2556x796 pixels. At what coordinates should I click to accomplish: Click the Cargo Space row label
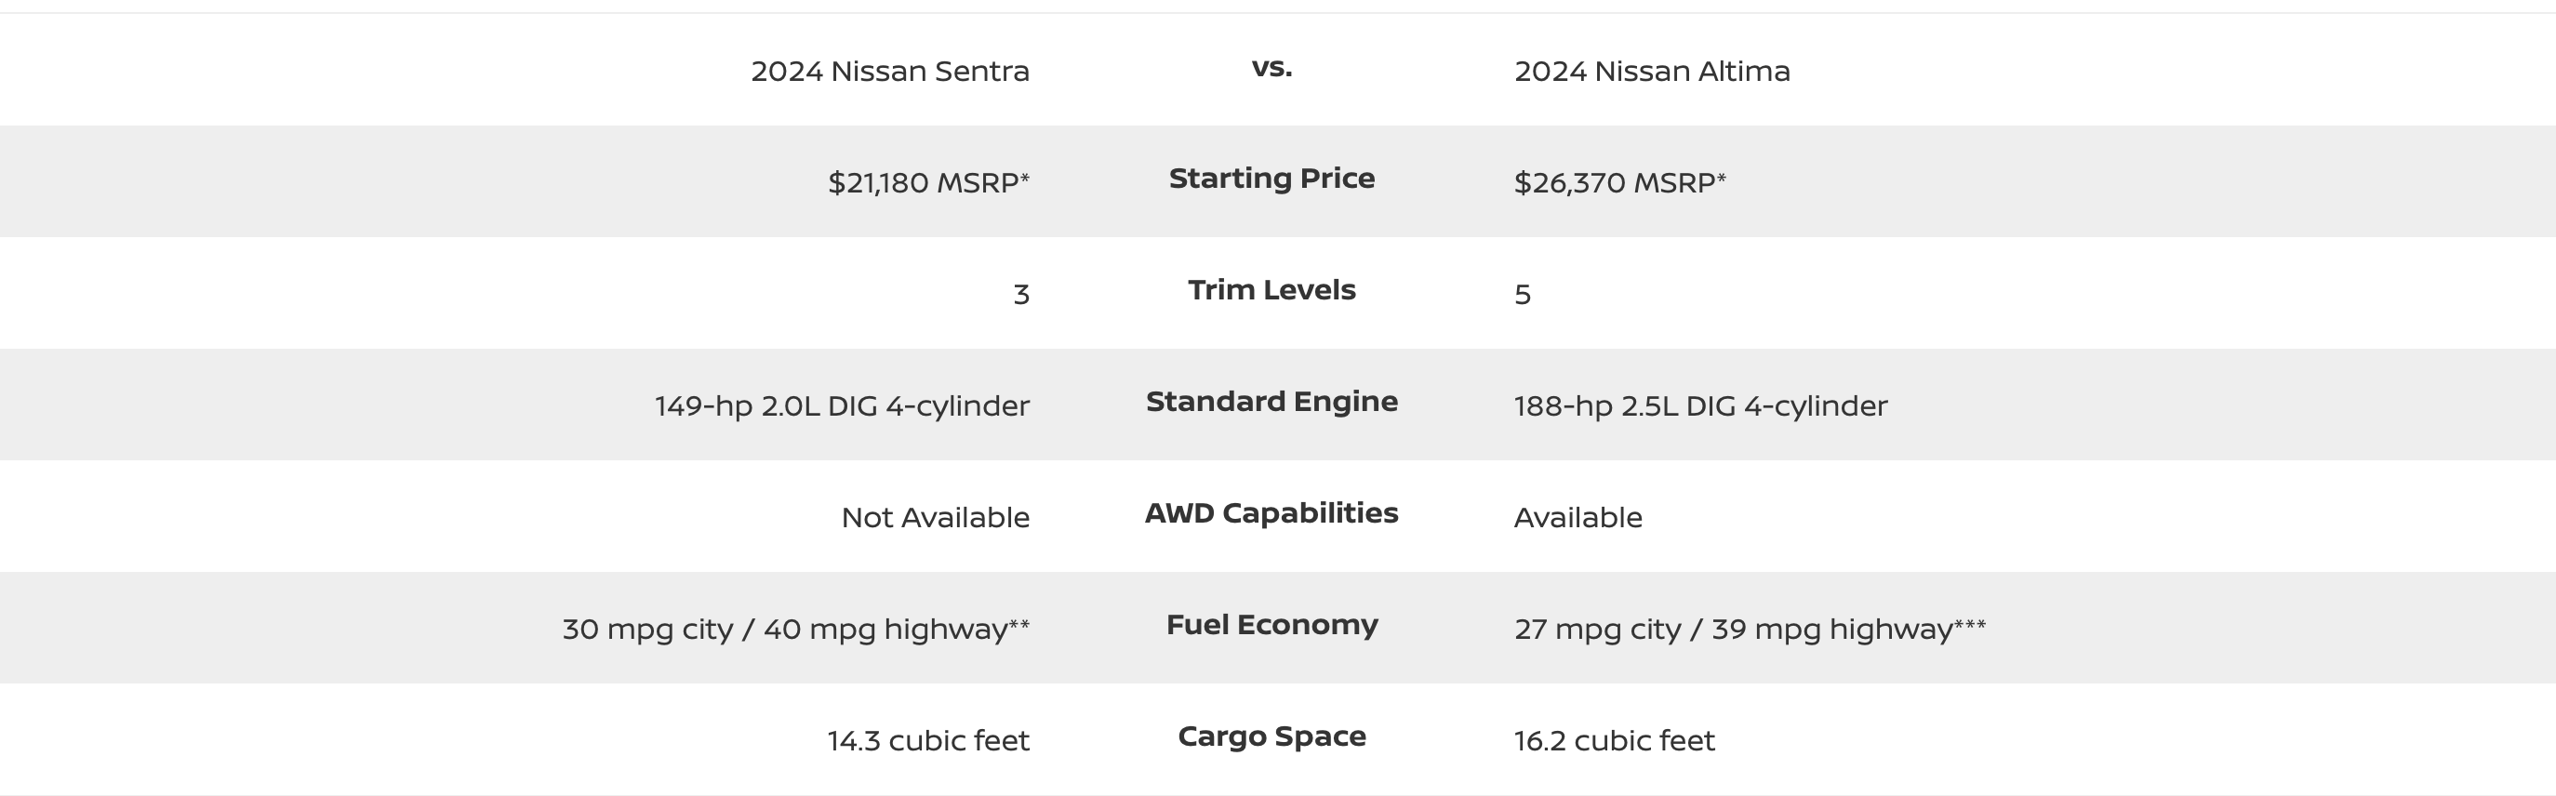point(1272,736)
